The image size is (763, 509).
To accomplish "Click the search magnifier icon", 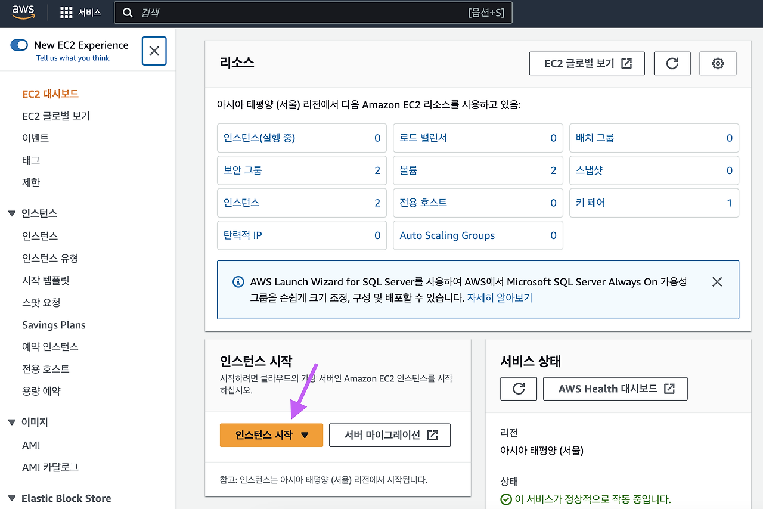I will click(x=128, y=13).
